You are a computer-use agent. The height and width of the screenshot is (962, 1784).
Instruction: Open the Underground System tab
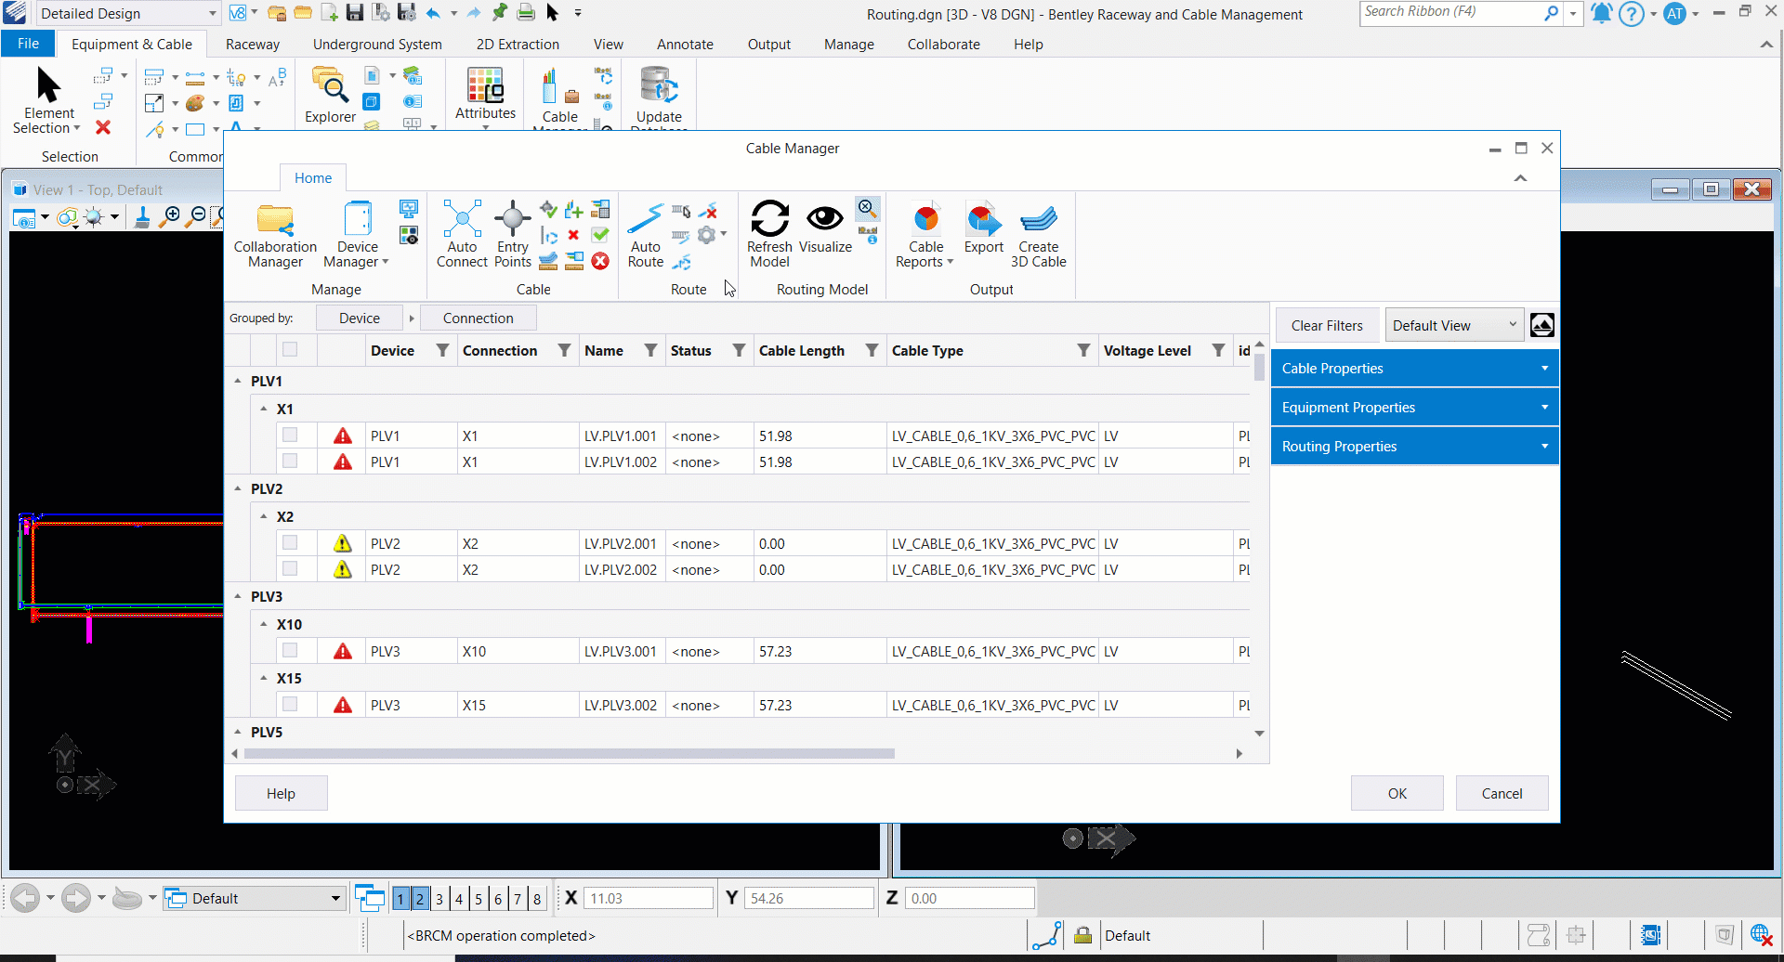377,45
